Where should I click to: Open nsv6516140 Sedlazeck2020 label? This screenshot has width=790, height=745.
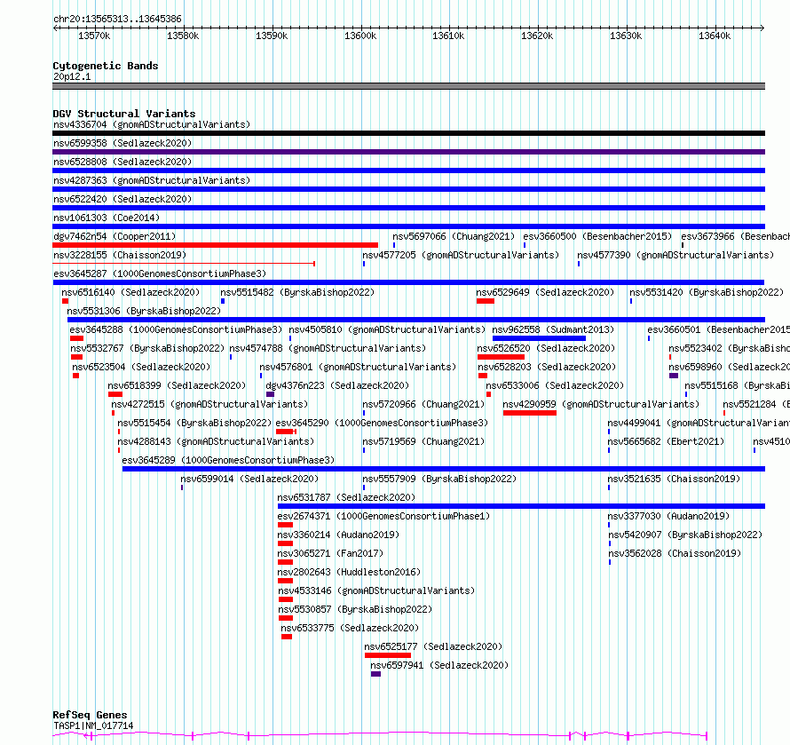[130, 292]
